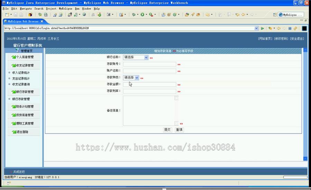Image resolution: width=311 pixels, height=190 pixels.
Task: Open the Window menu
Action: (x=86, y=9)
